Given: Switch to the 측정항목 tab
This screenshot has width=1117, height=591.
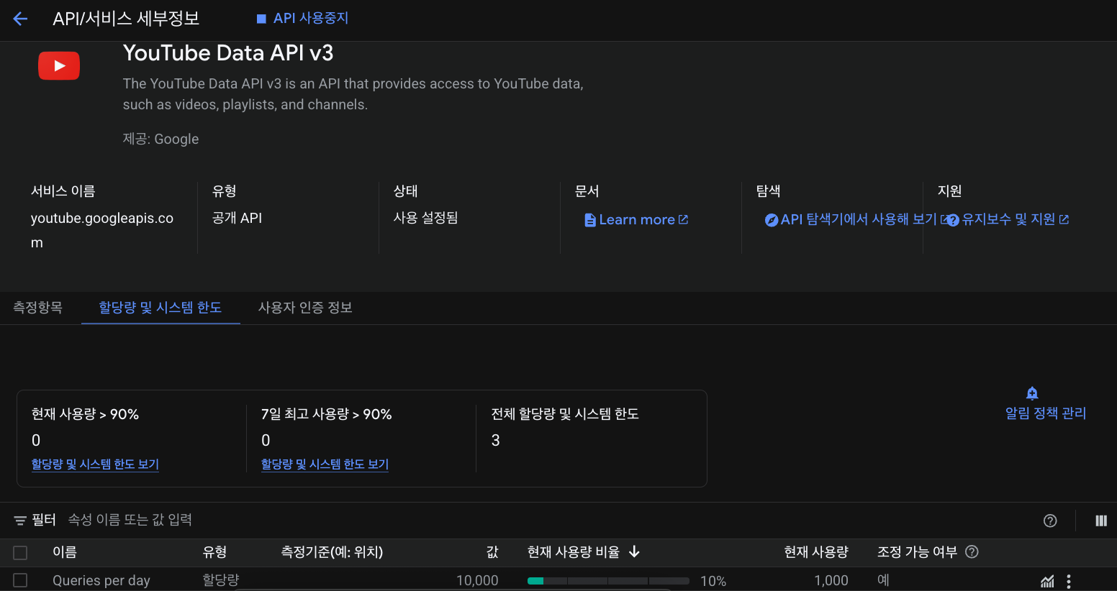Looking at the screenshot, I should (x=38, y=308).
